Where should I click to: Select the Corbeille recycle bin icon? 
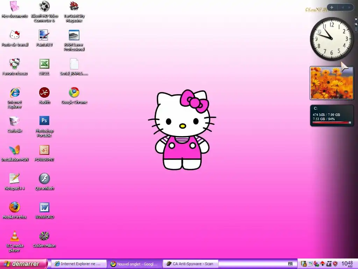pyautogui.click(x=15, y=124)
